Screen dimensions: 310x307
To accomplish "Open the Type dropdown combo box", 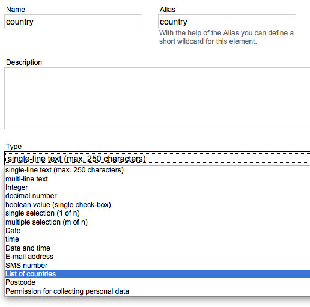I will [157, 159].
